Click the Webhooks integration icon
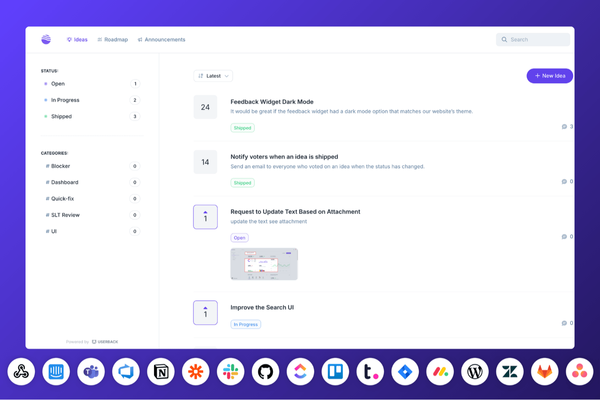The height and width of the screenshot is (400, 600). (x=21, y=372)
